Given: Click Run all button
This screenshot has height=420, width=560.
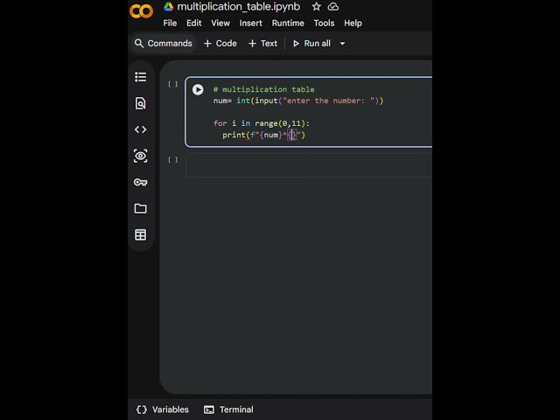Looking at the screenshot, I should [x=311, y=44].
